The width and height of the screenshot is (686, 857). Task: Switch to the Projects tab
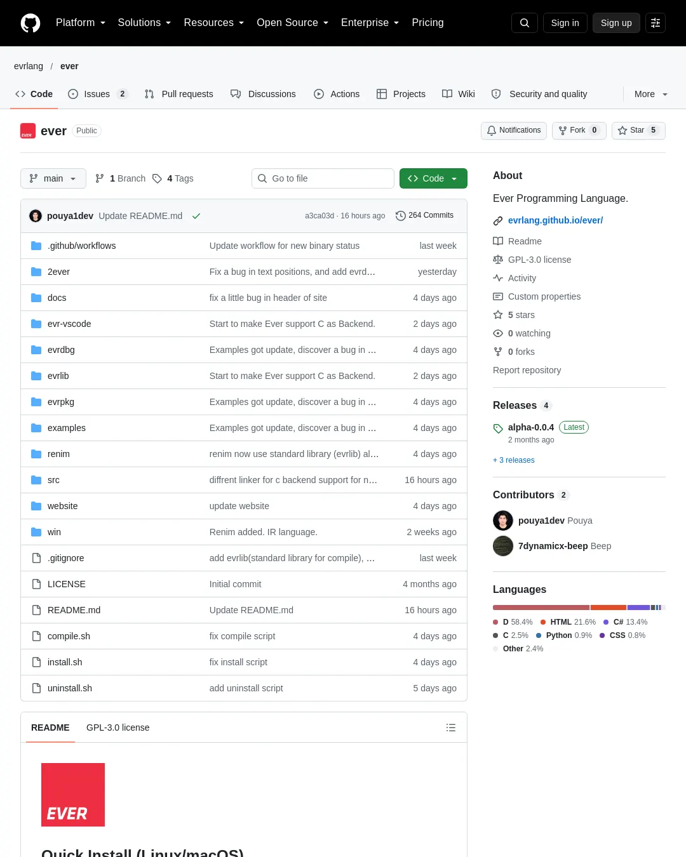click(401, 94)
